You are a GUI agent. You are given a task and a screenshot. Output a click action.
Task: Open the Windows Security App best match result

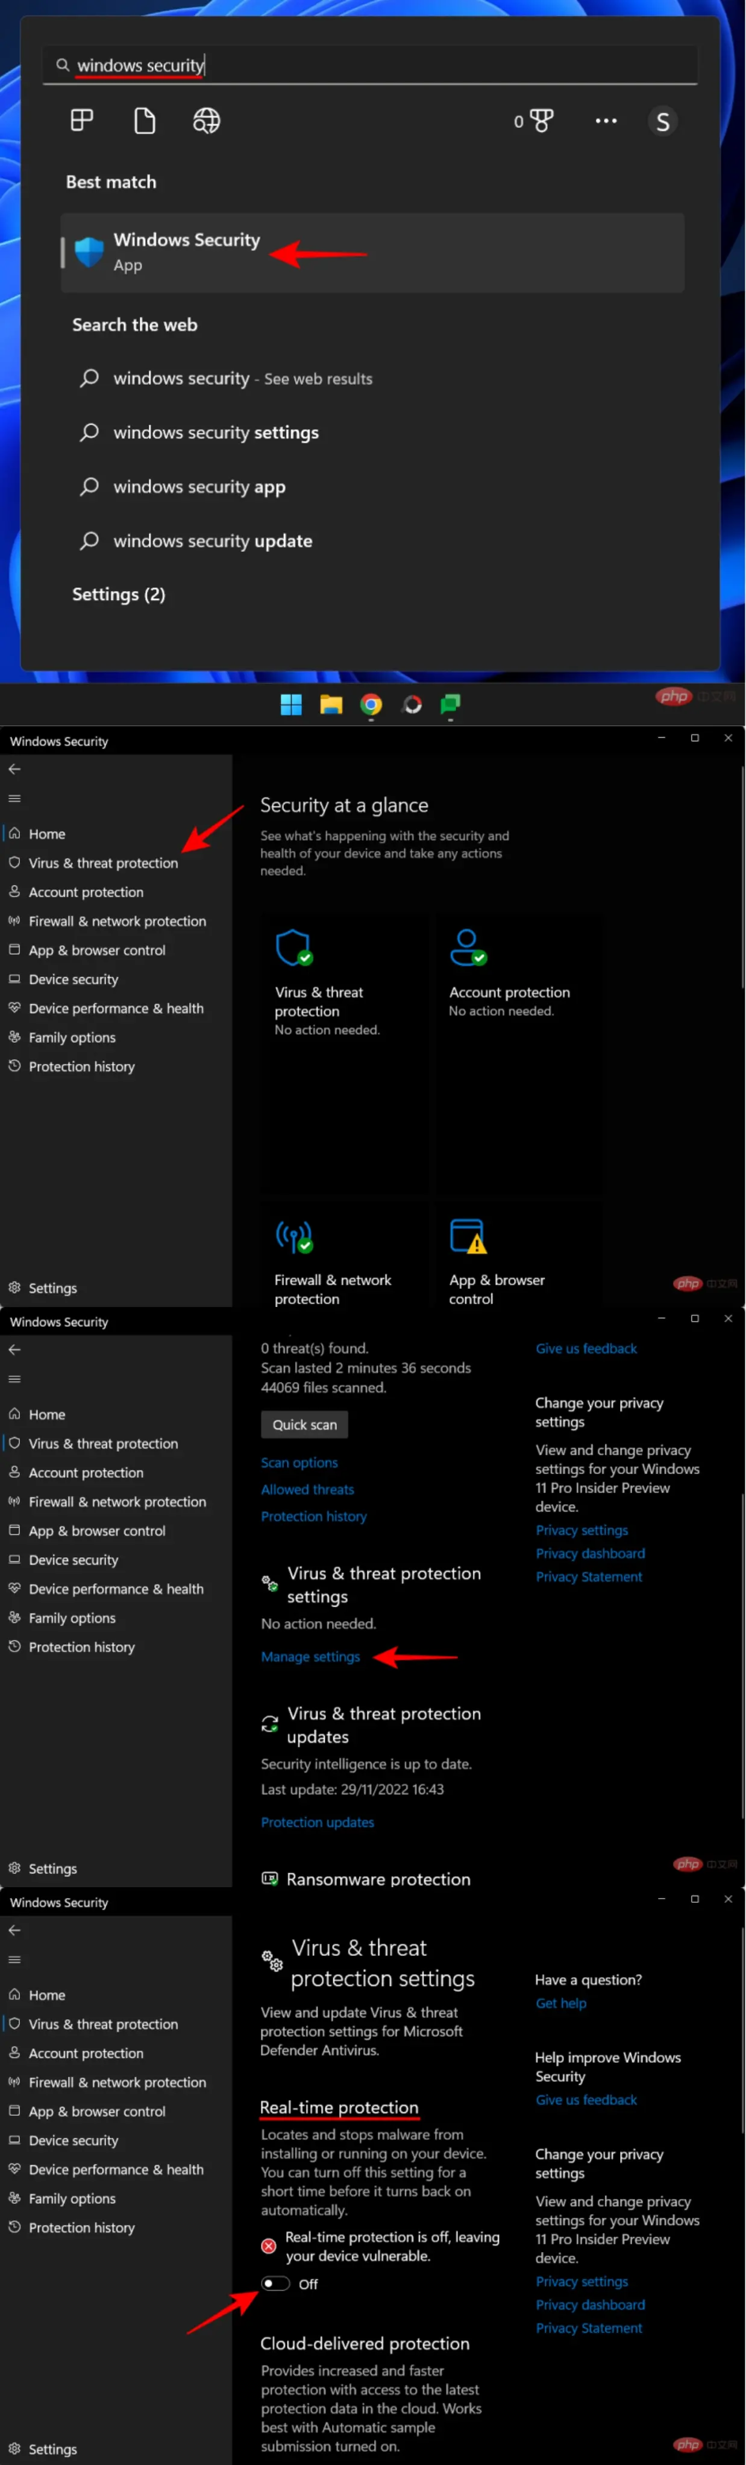[372, 252]
